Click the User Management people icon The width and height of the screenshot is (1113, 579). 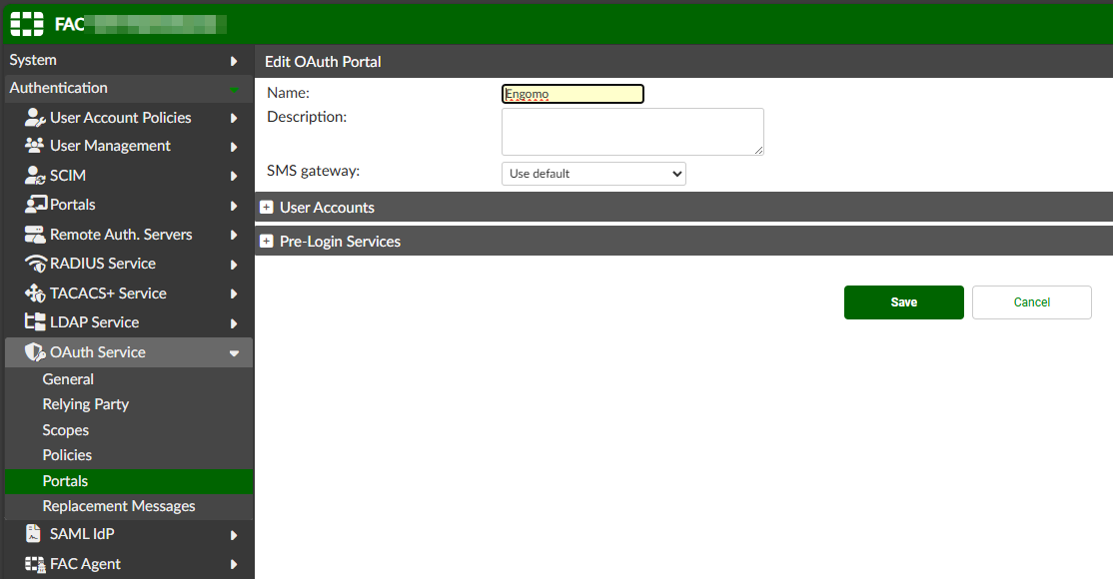tap(35, 146)
